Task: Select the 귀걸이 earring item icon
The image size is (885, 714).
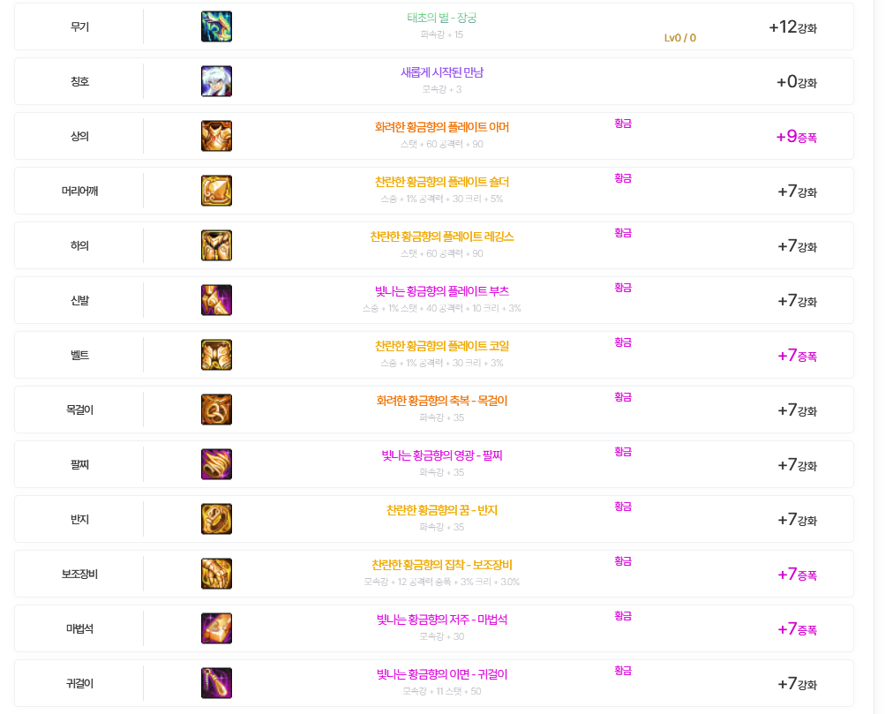Action: pos(217,683)
